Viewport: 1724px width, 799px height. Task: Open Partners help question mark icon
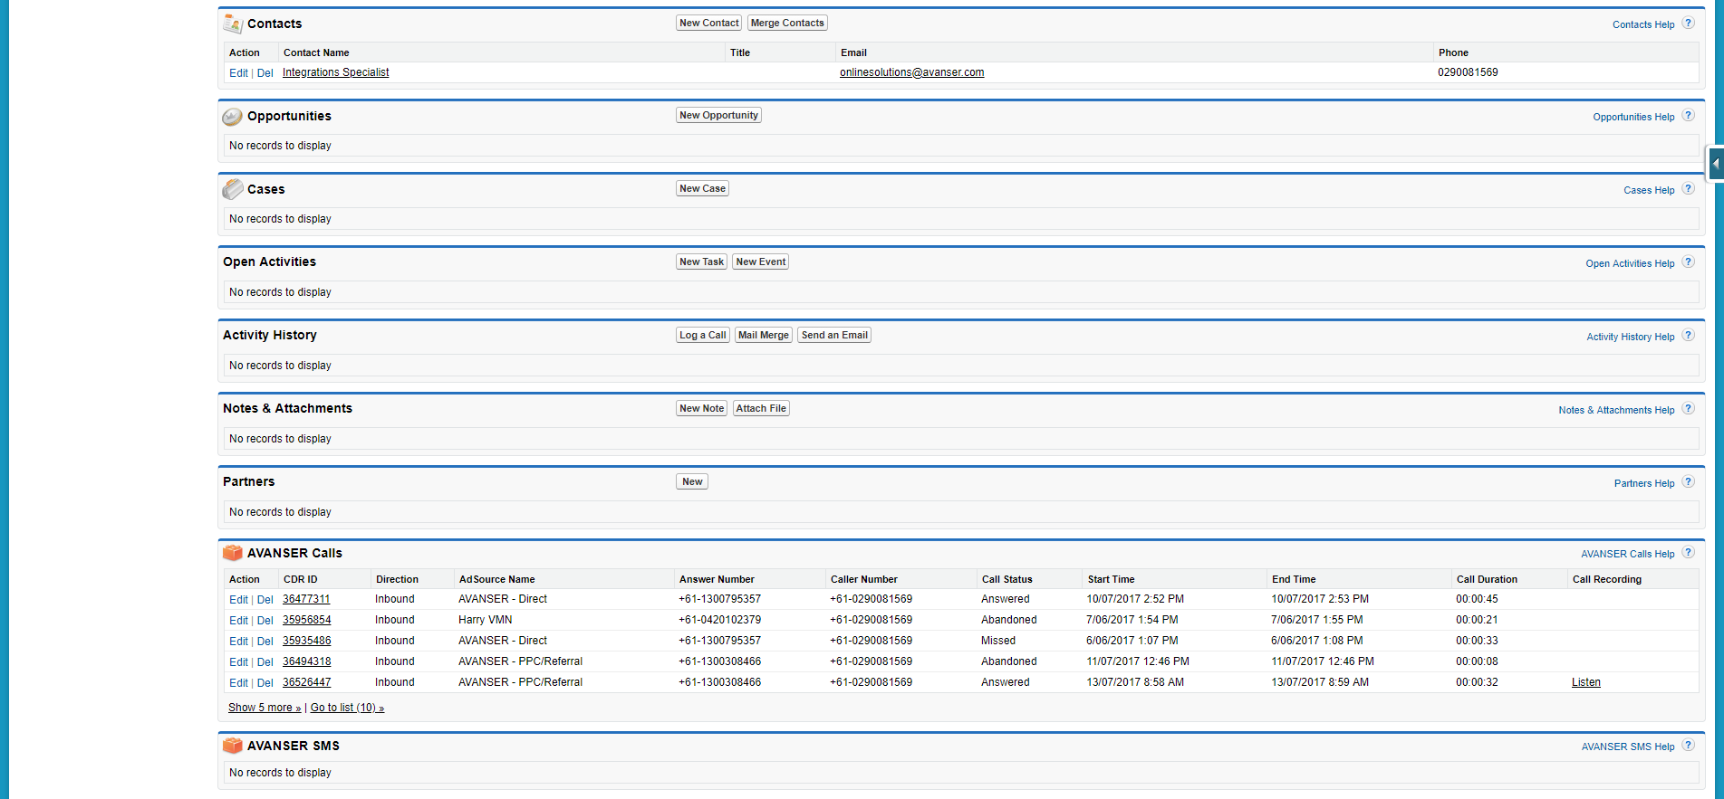pyautogui.click(x=1688, y=482)
